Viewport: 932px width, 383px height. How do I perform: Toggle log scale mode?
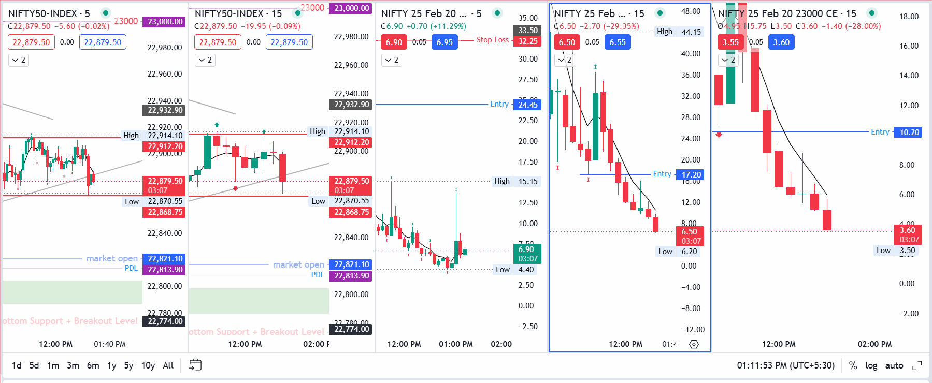[x=871, y=365]
